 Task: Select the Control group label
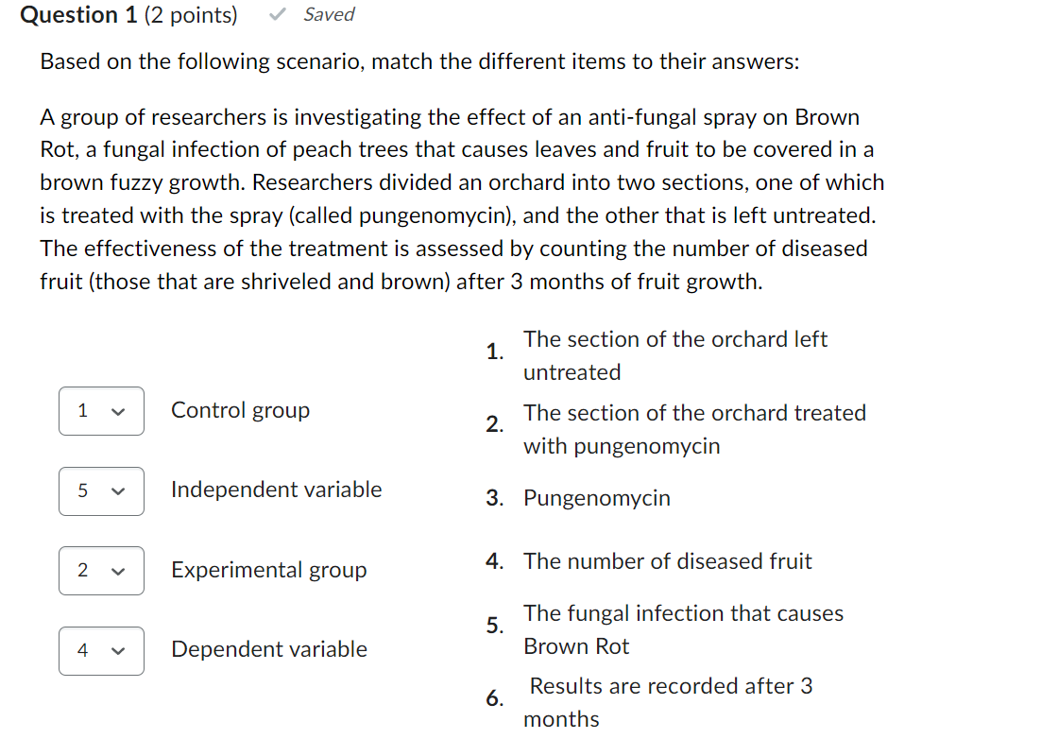(239, 410)
